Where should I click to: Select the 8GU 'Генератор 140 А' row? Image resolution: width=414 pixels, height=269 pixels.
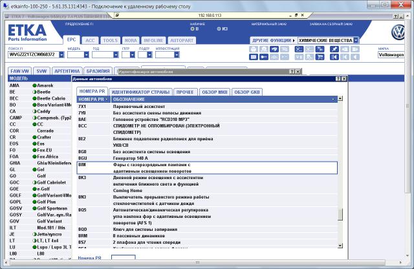[x=207, y=158]
